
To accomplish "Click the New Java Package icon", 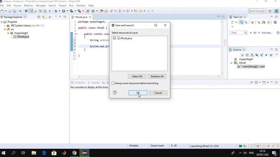I will 88,11.
